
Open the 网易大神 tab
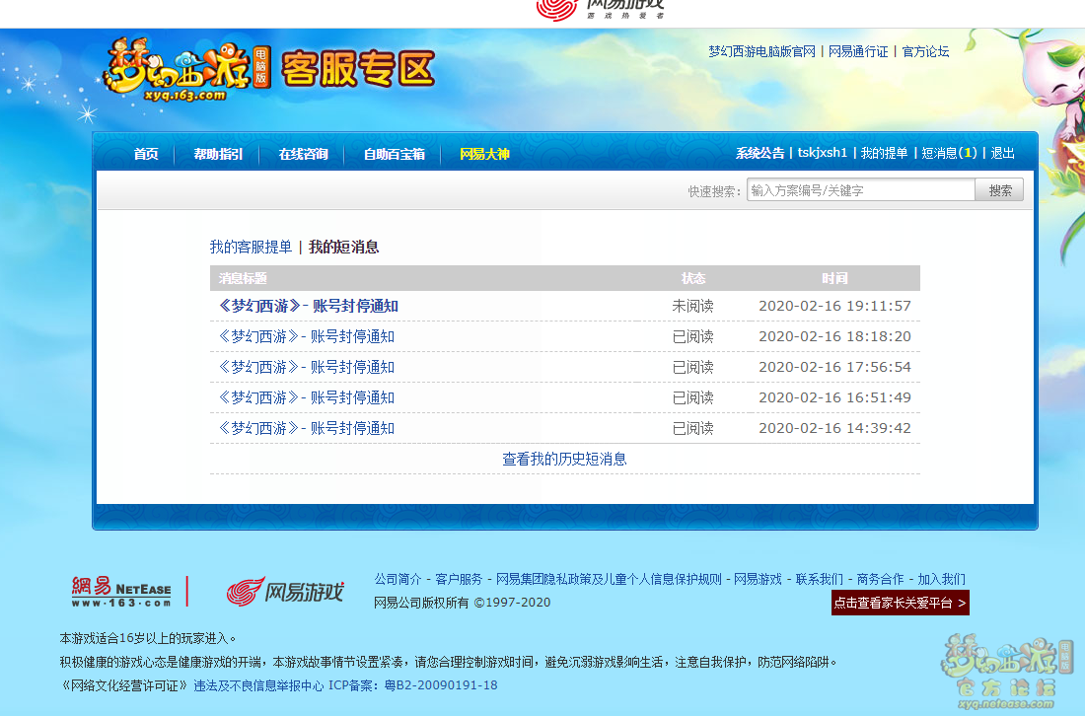(484, 154)
